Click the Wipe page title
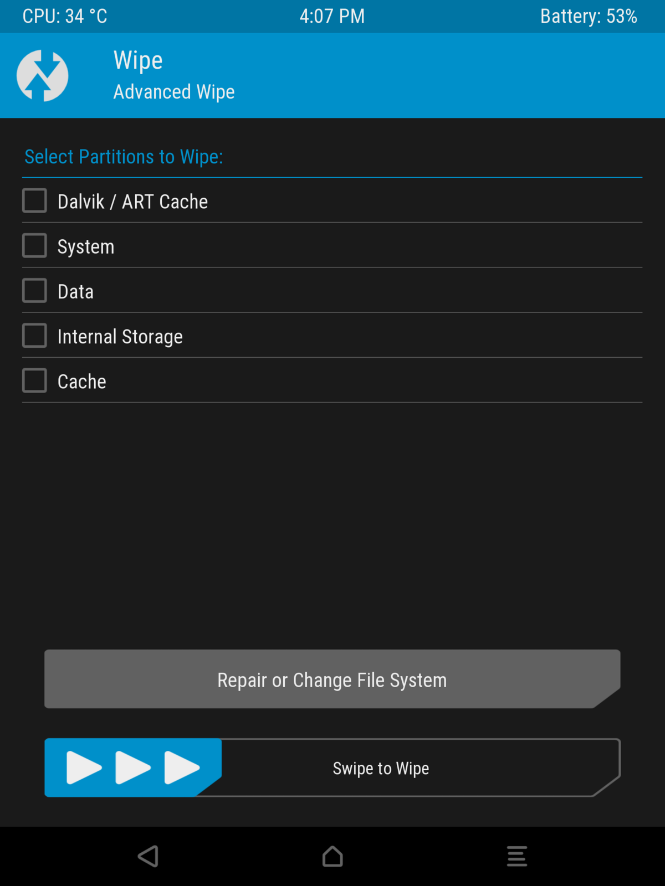Image resolution: width=665 pixels, height=886 pixels. point(138,60)
